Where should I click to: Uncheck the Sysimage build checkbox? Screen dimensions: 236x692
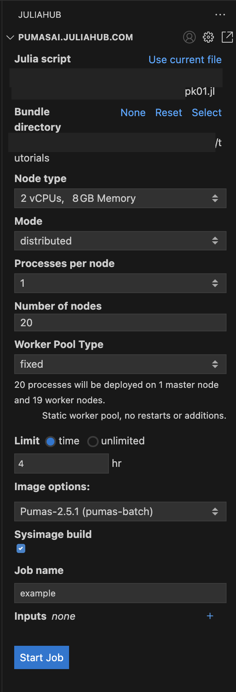21,548
